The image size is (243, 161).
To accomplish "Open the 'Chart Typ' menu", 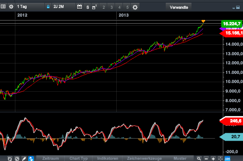I will (x=79, y=159).
